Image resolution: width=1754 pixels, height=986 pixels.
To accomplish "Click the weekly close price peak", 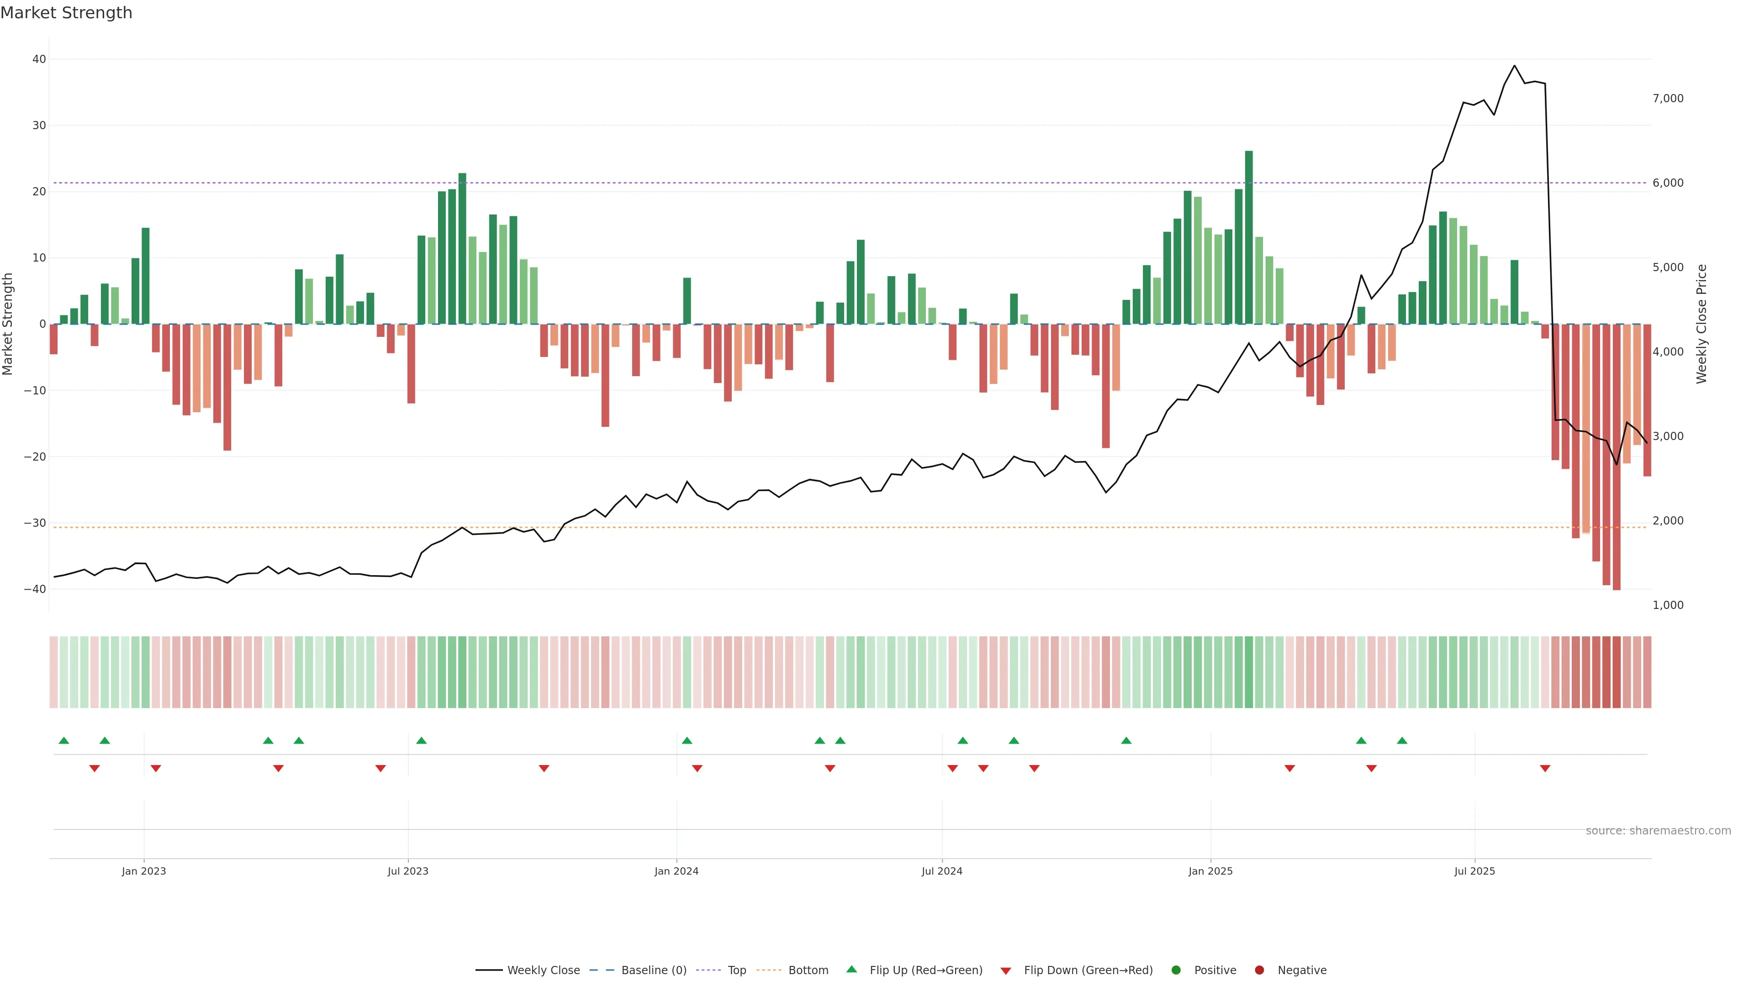I will point(1514,66).
